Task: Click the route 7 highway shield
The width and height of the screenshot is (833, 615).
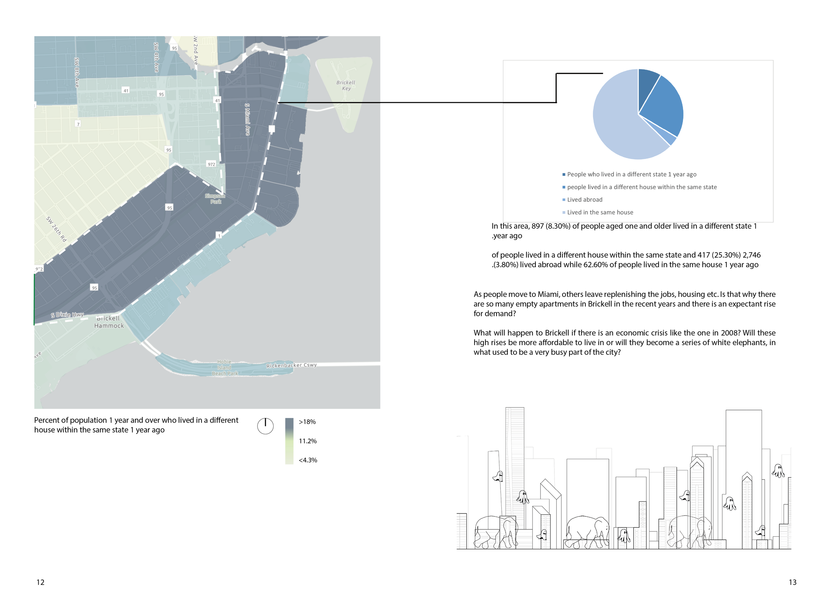Action: pyautogui.click(x=78, y=124)
